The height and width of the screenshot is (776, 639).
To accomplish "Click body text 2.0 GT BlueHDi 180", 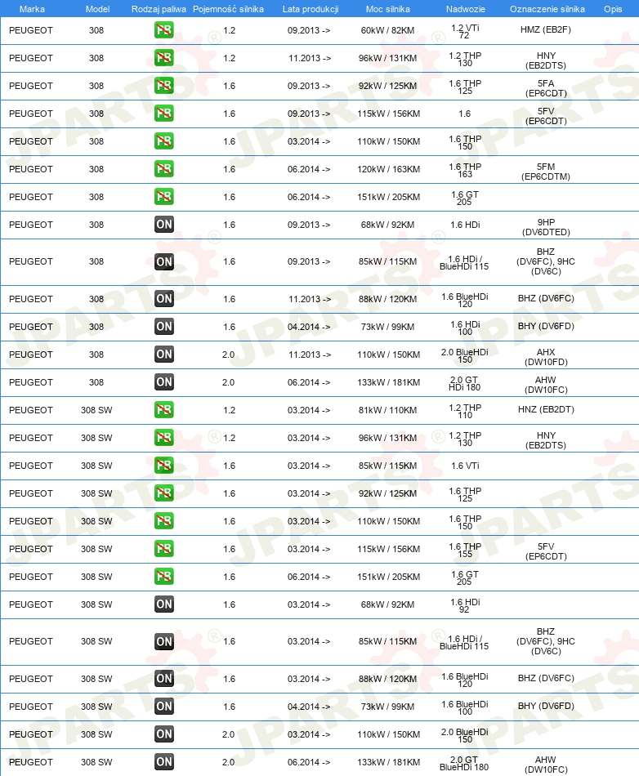I will (464, 763).
